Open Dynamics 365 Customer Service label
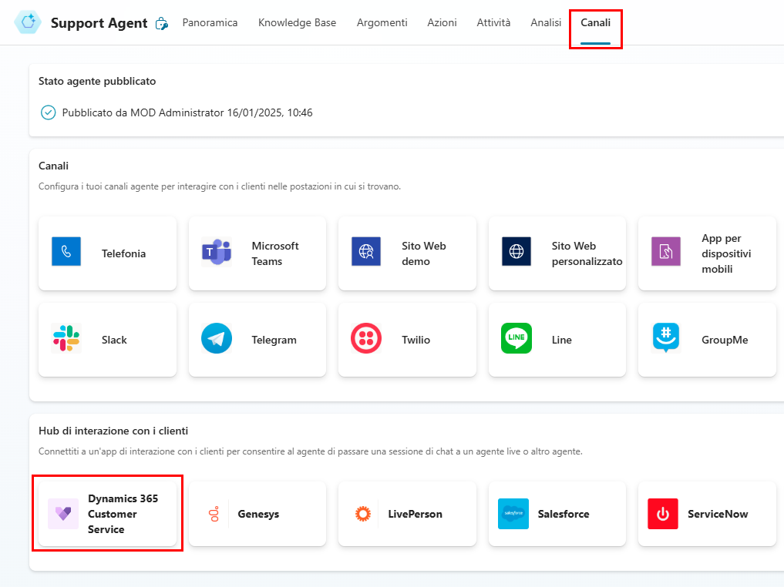Screen dimensions: 784x587 click(123, 514)
